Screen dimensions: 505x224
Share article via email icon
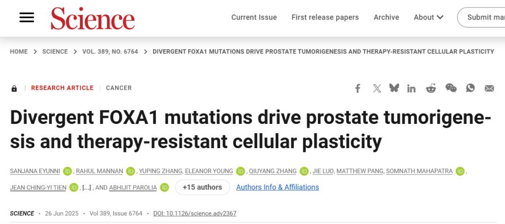click(x=489, y=88)
